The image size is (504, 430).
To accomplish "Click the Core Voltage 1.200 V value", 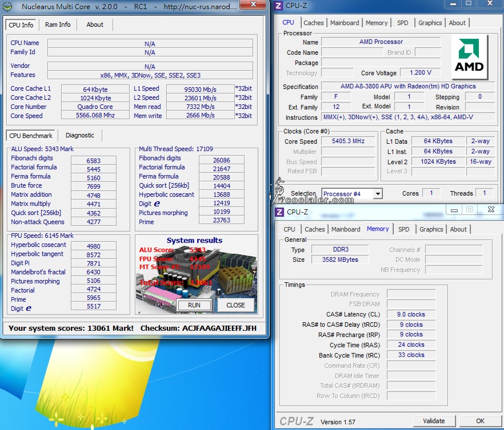I will [x=421, y=73].
